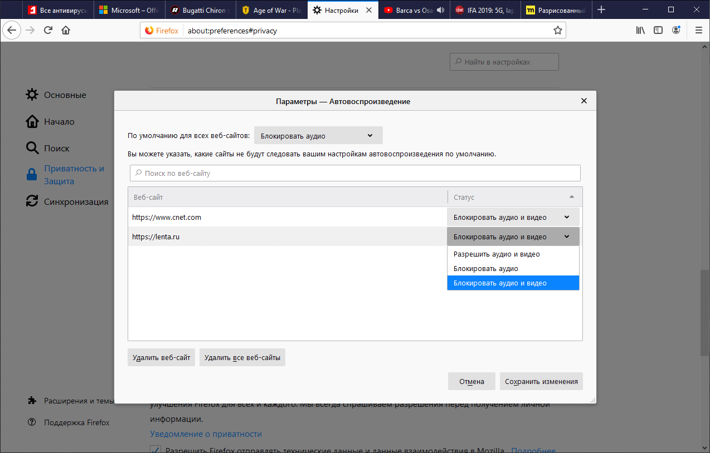Open the Firefox home page icon
The height and width of the screenshot is (453, 710).
pyautogui.click(x=66, y=31)
